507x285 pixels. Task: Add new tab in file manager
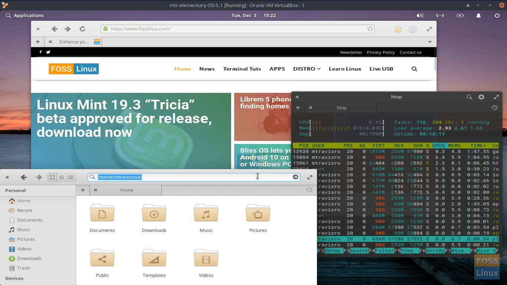tap(83, 190)
